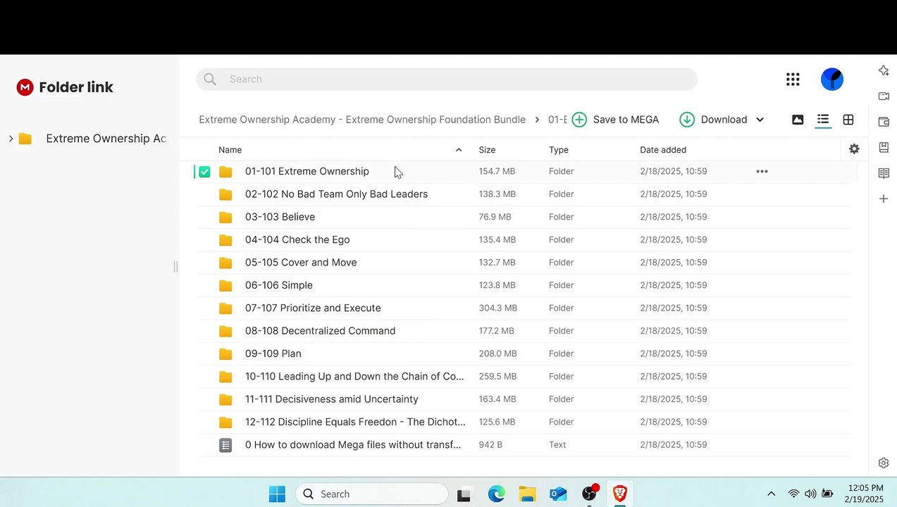Show hidden system tray icons
This screenshot has width=897, height=507.
tap(771, 494)
